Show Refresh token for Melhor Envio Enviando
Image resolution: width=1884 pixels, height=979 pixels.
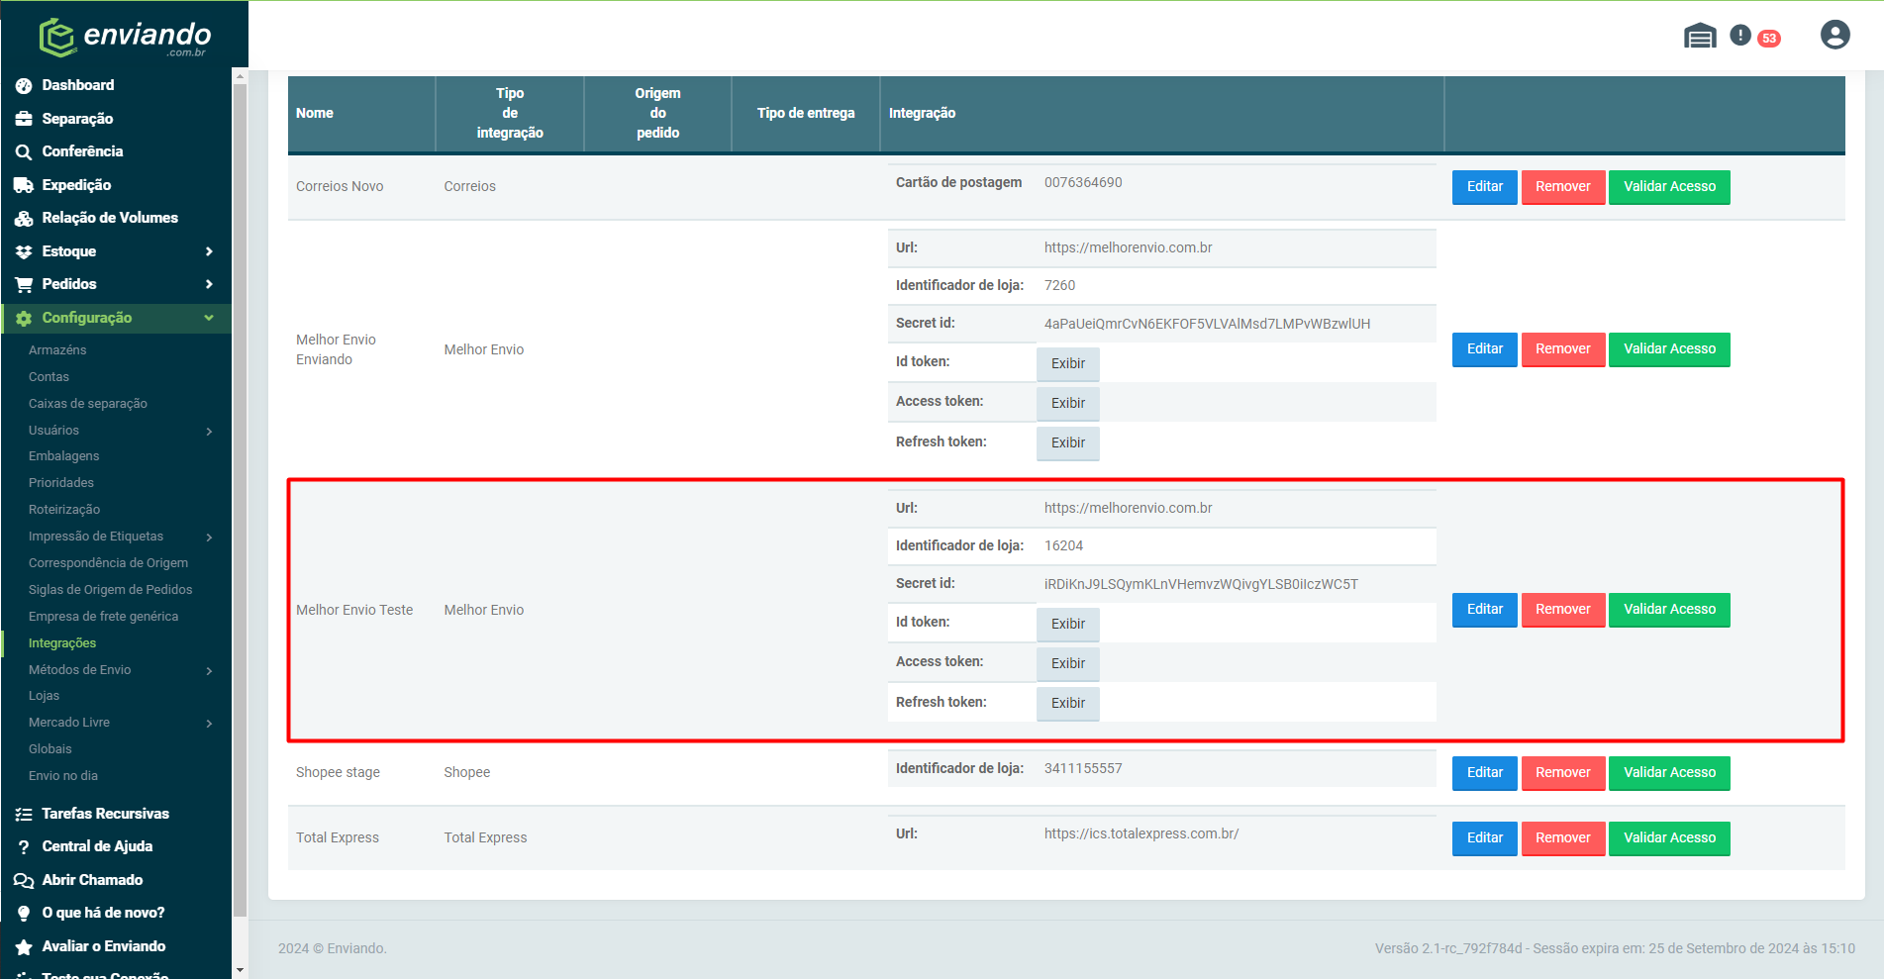point(1067,443)
